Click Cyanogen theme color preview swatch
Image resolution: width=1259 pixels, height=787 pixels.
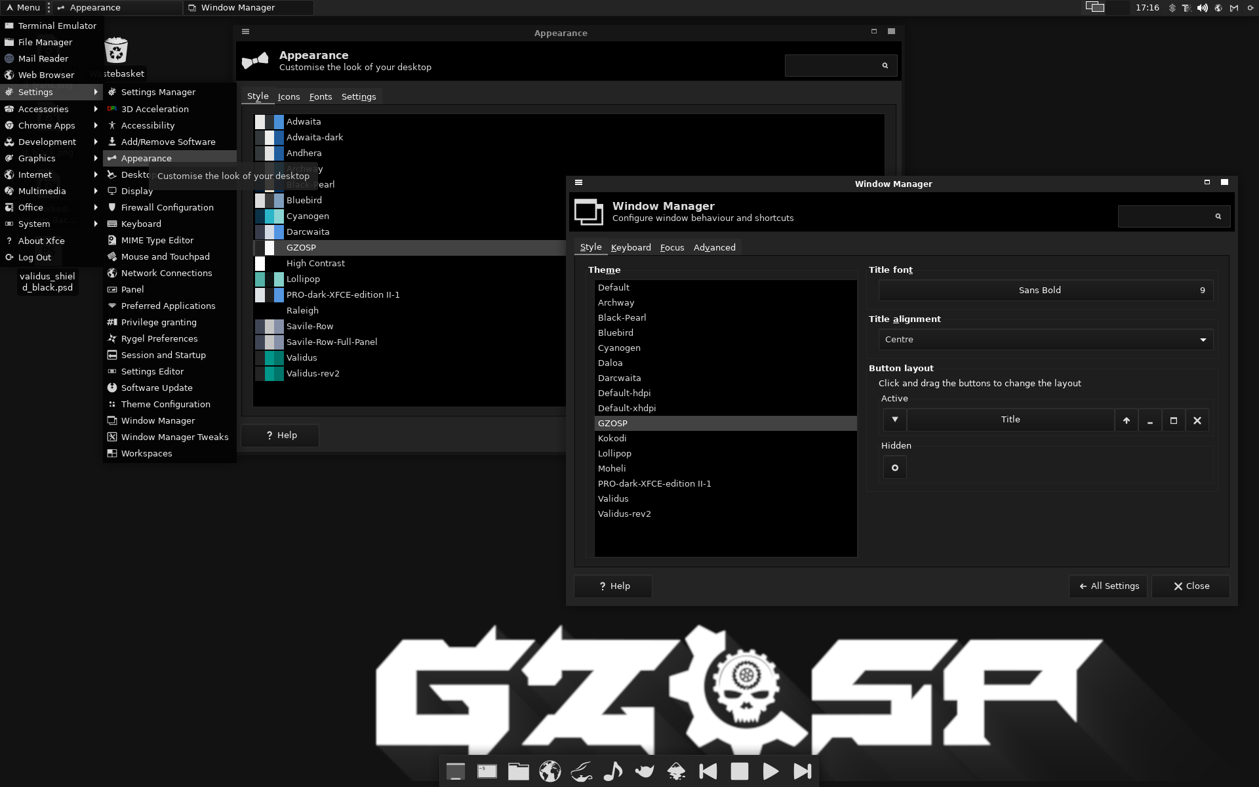point(270,216)
